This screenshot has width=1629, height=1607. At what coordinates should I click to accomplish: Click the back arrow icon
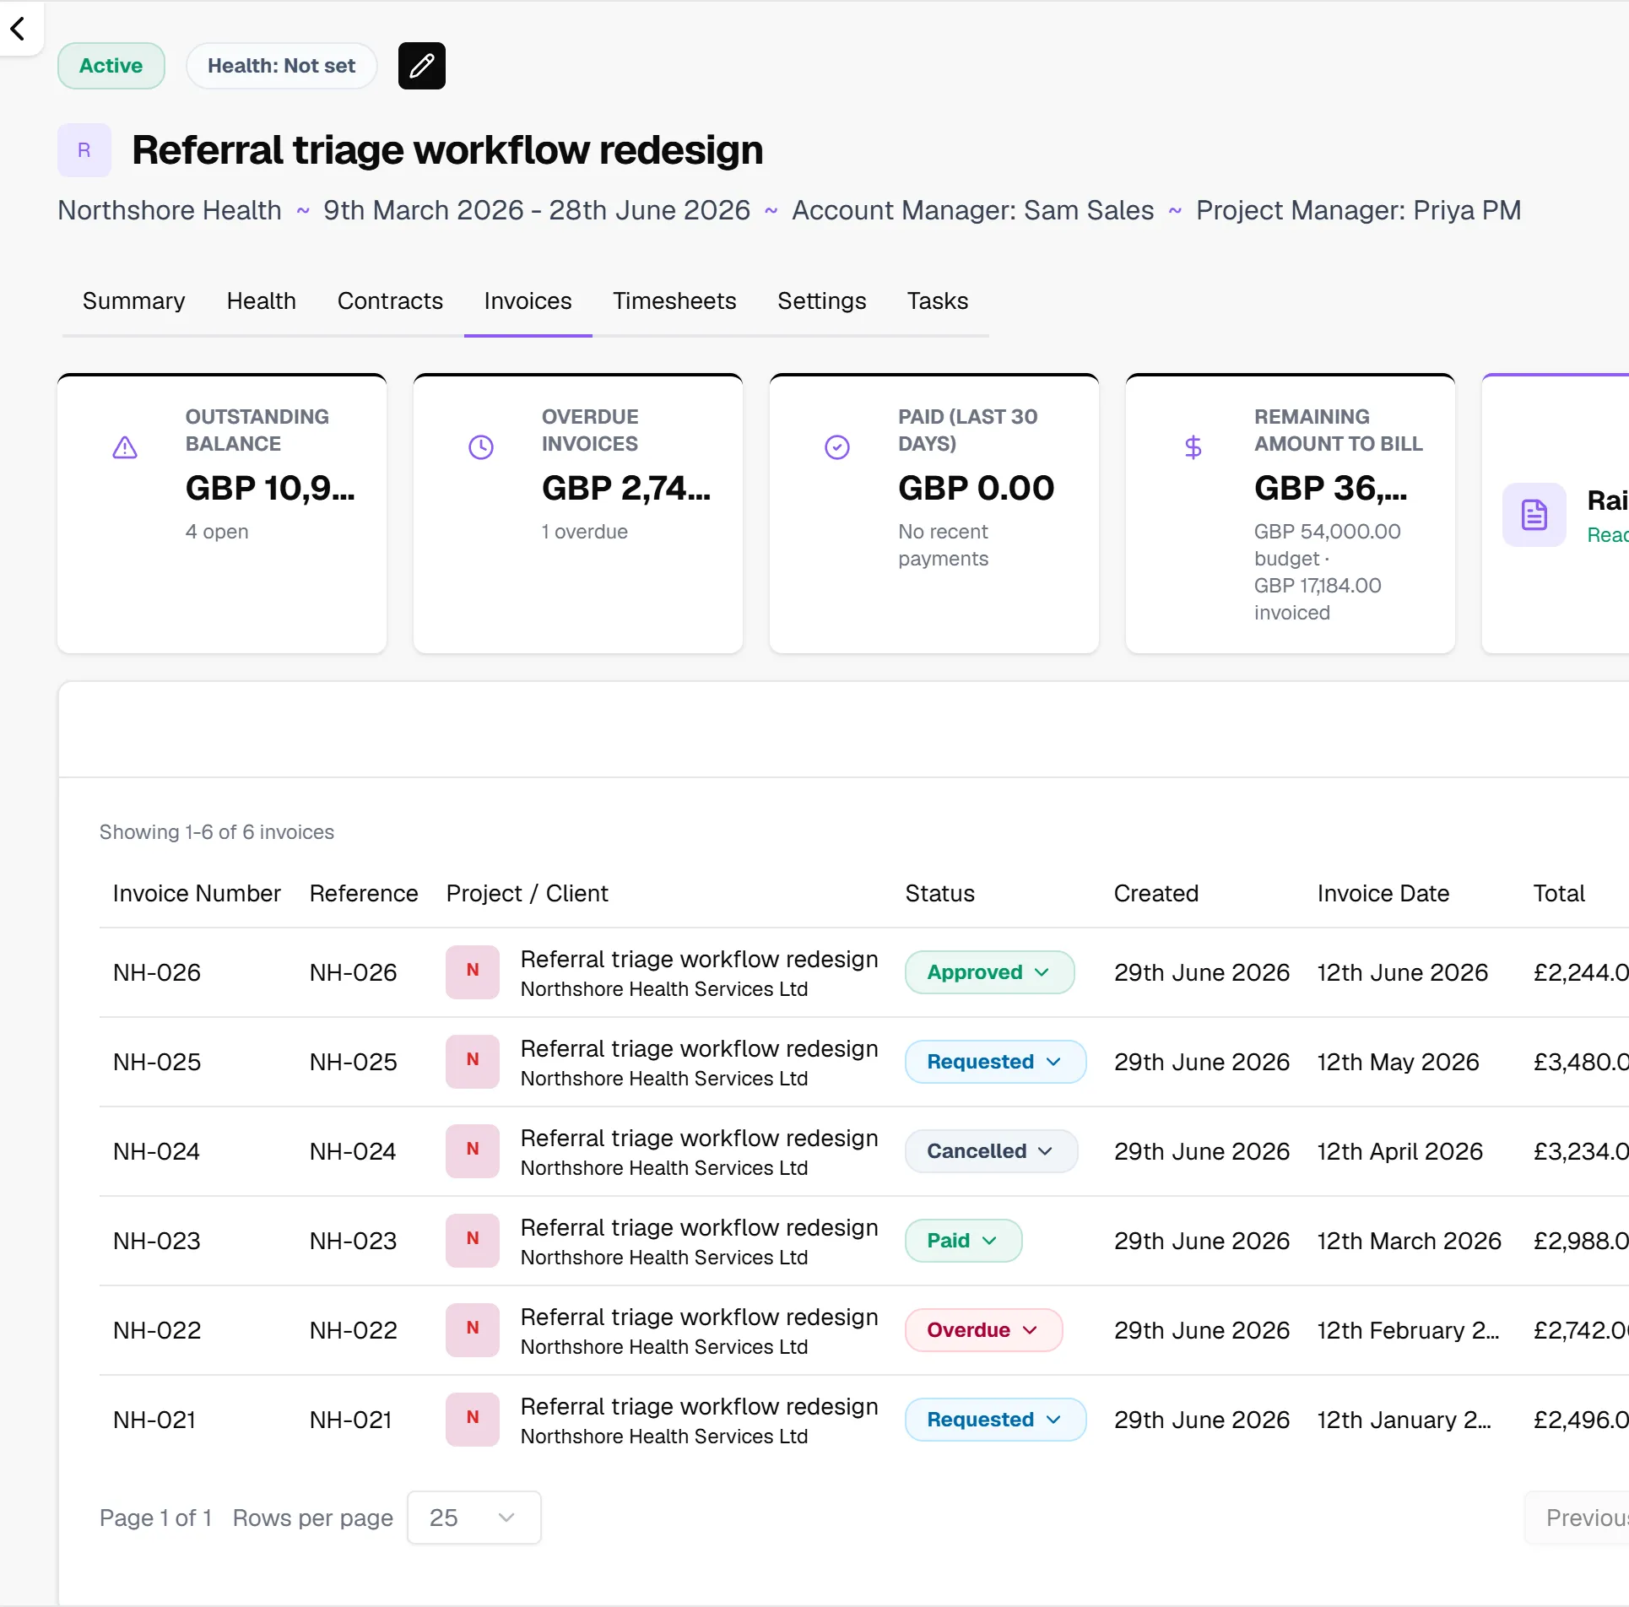[18, 29]
